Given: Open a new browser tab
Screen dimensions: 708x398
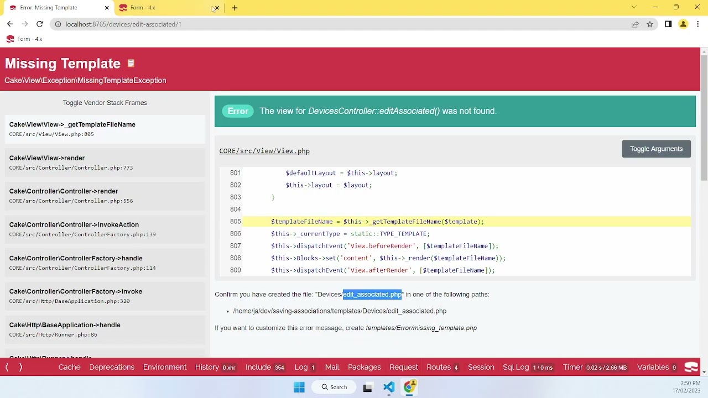Looking at the screenshot, I should point(235,8).
